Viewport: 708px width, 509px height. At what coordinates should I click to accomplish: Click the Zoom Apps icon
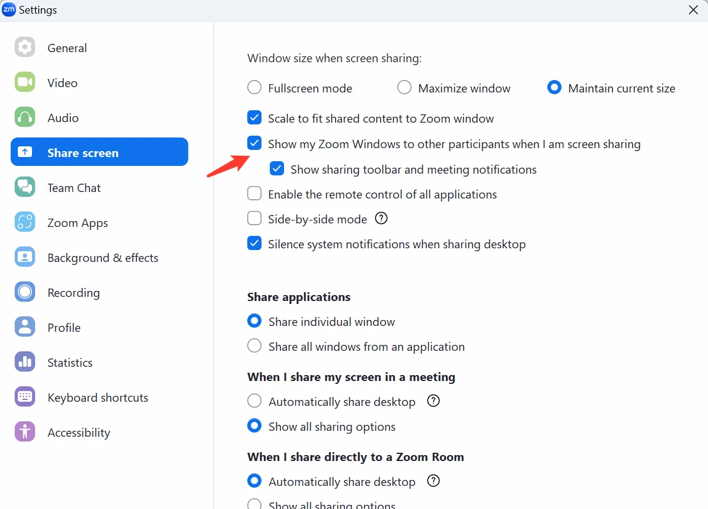tap(25, 222)
